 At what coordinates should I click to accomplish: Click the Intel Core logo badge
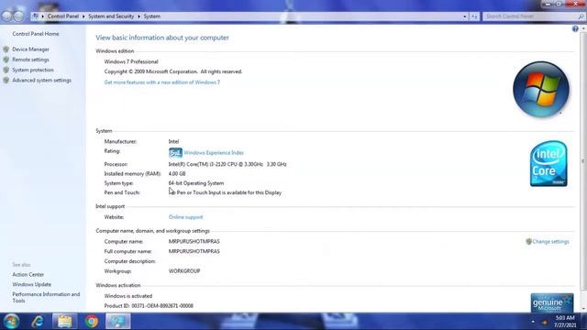click(548, 163)
